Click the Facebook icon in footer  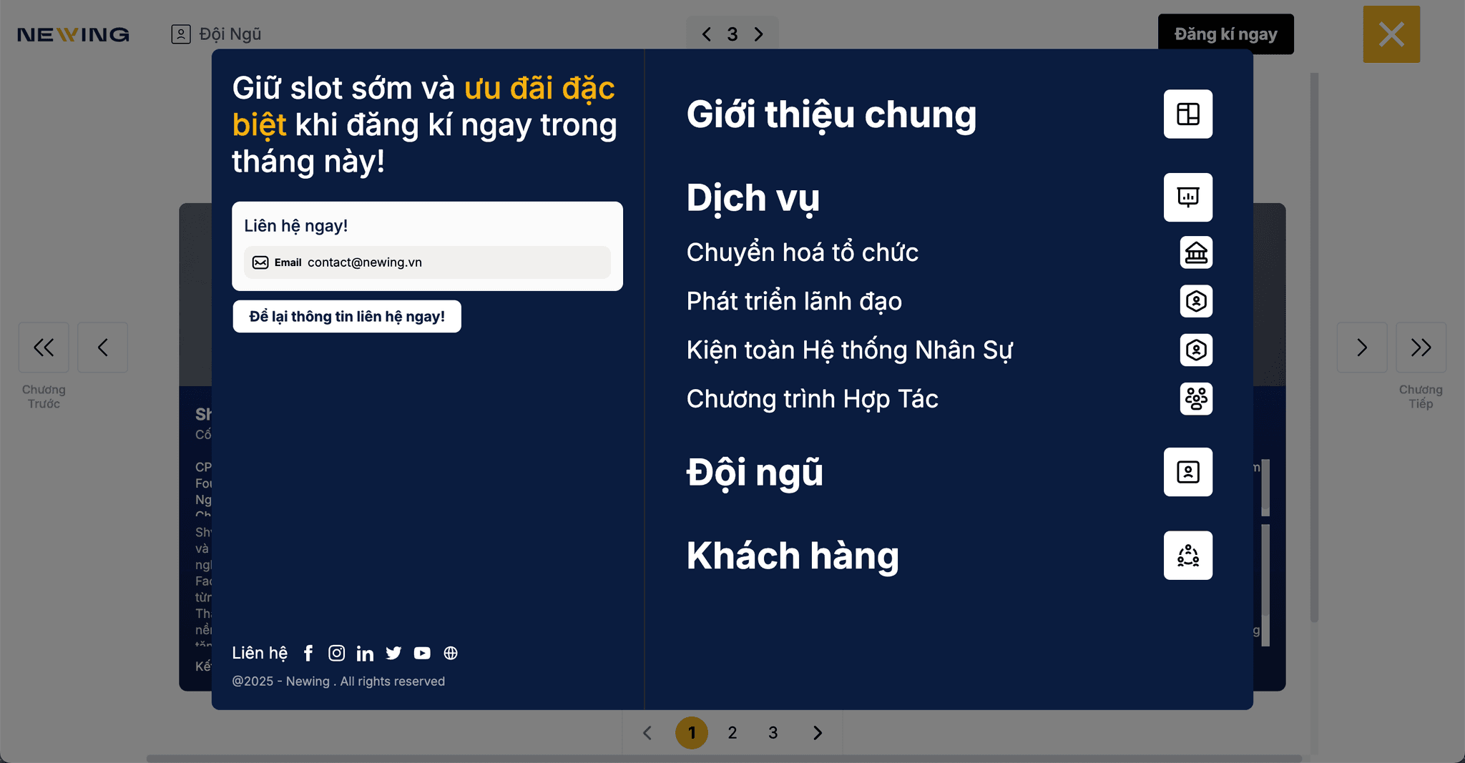pyautogui.click(x=308, y=653)
